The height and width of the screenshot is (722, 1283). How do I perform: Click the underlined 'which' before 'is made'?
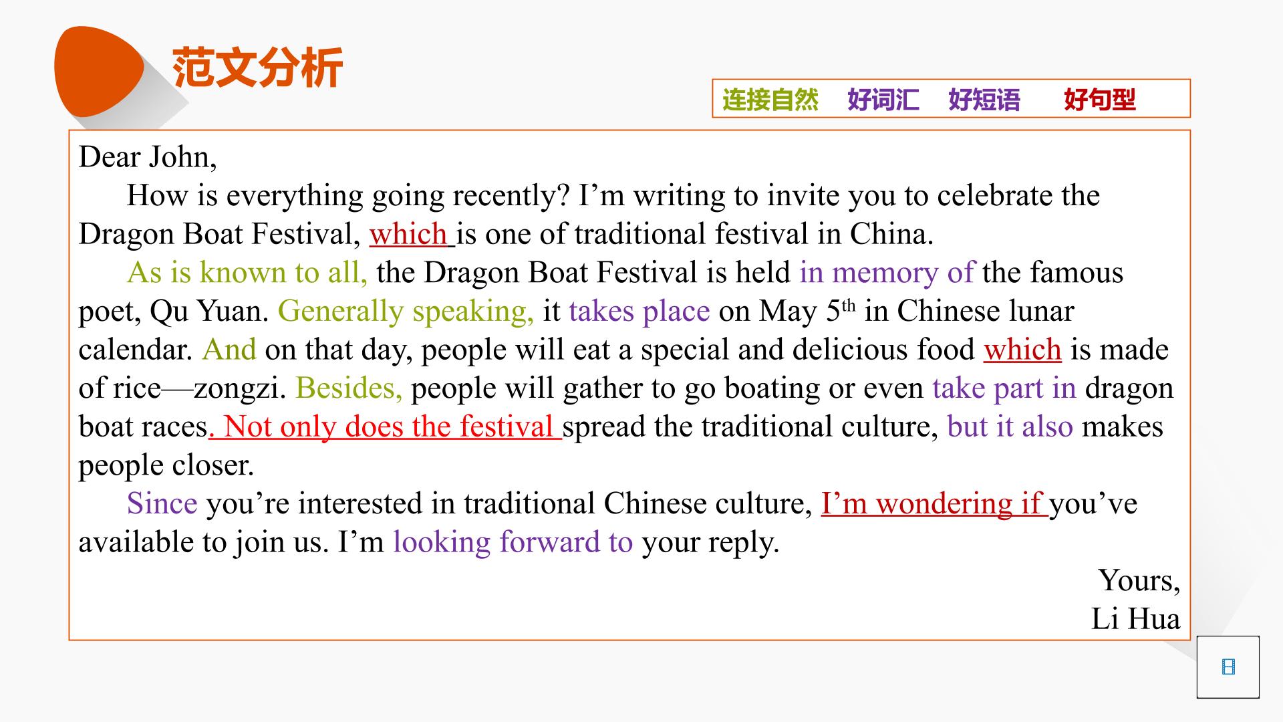(1022, 350)
